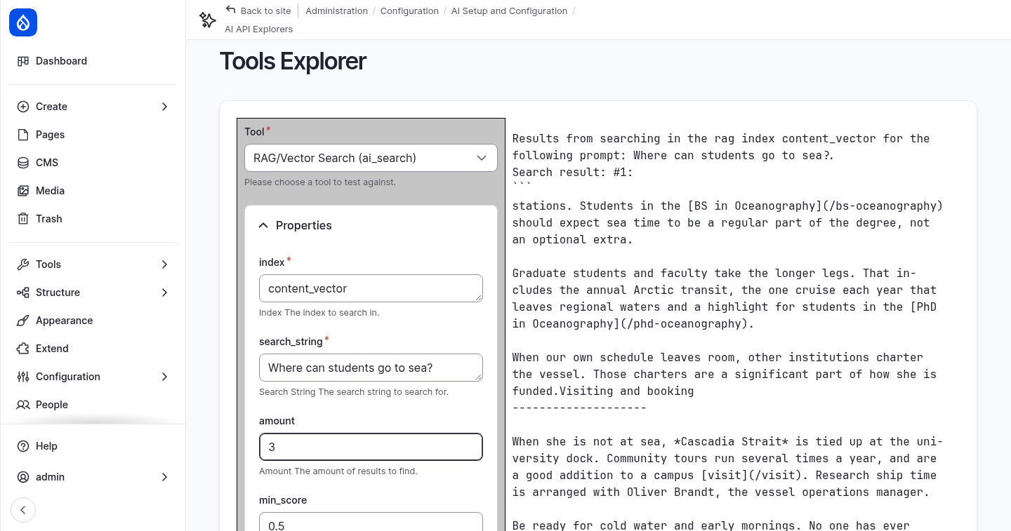The height and width of the screenshot is (531, 1011).
Task: Open the AI API Explorers breadcrumb
Action: pyautogui.click(x=258, y=29)
